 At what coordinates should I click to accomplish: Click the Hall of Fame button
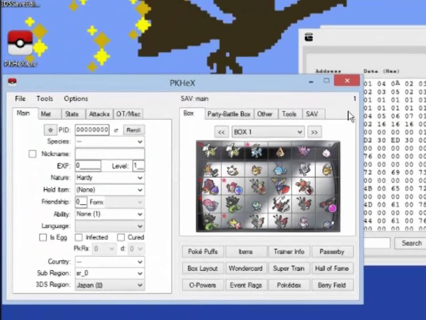pos(332,268)
